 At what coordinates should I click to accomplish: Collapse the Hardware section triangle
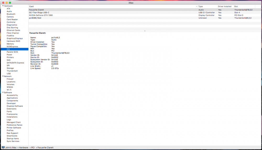click(x=3, y=6)
